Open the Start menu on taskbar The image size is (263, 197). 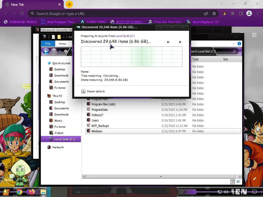[6, 192]
